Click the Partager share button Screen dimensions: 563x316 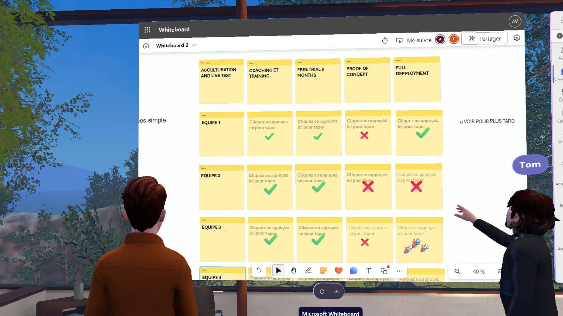click(484, 39)
